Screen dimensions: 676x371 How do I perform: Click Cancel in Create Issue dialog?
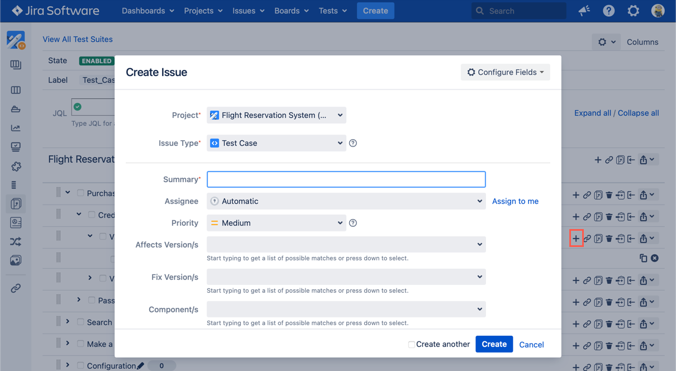click(x=531, y=345)
